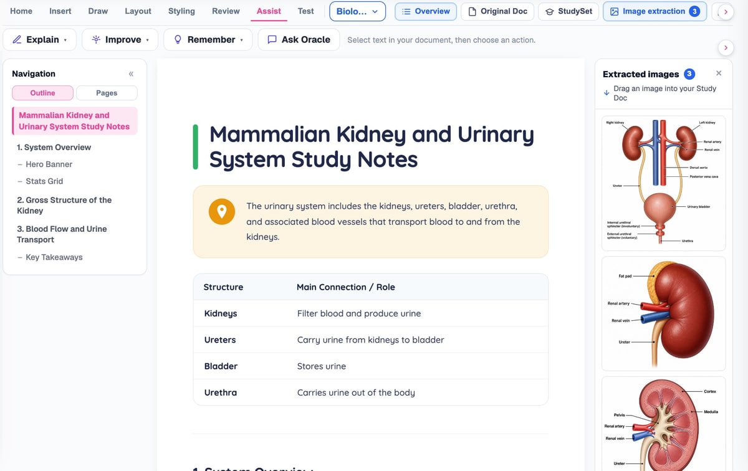Click the Ureters table cell
The width and height of the screenshot is (748, 471).
(220, 340)
